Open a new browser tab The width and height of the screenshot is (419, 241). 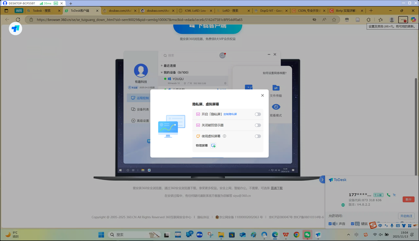tap(371, 10)
